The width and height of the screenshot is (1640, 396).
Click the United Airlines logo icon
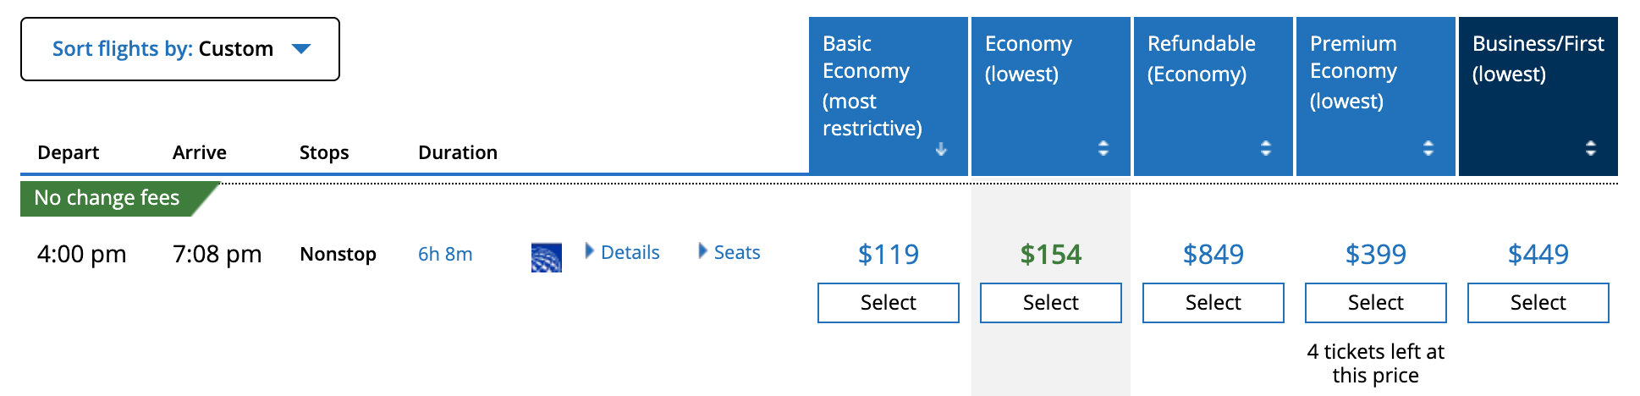click(546, 257)
